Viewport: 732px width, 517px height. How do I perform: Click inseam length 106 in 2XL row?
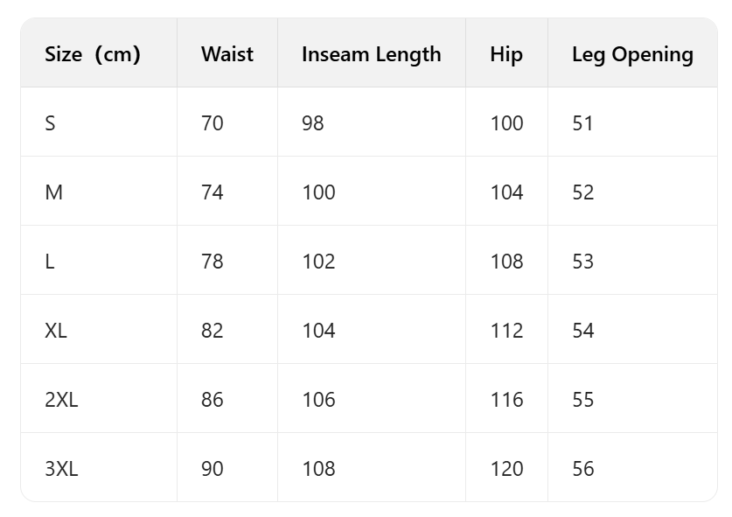(318, 400)
